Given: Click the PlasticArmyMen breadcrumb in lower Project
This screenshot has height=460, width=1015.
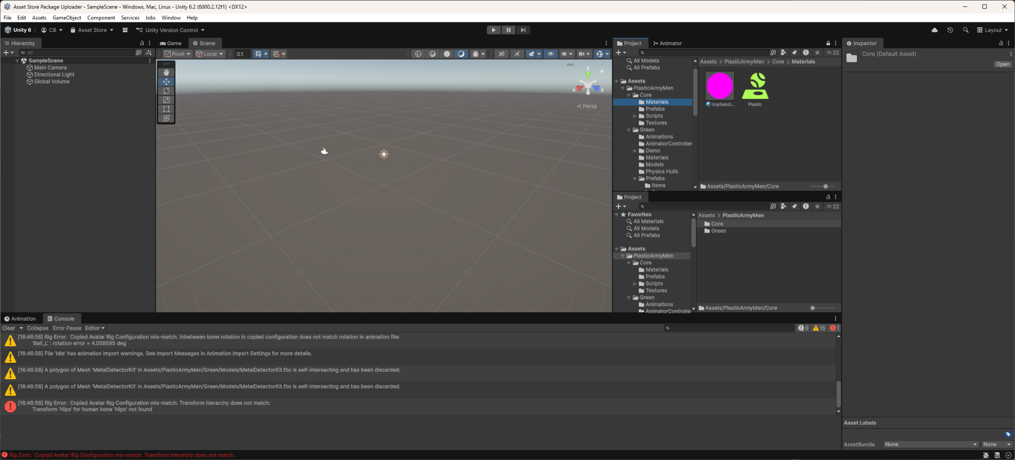Looking at the screenshot, I should (743, 216).
